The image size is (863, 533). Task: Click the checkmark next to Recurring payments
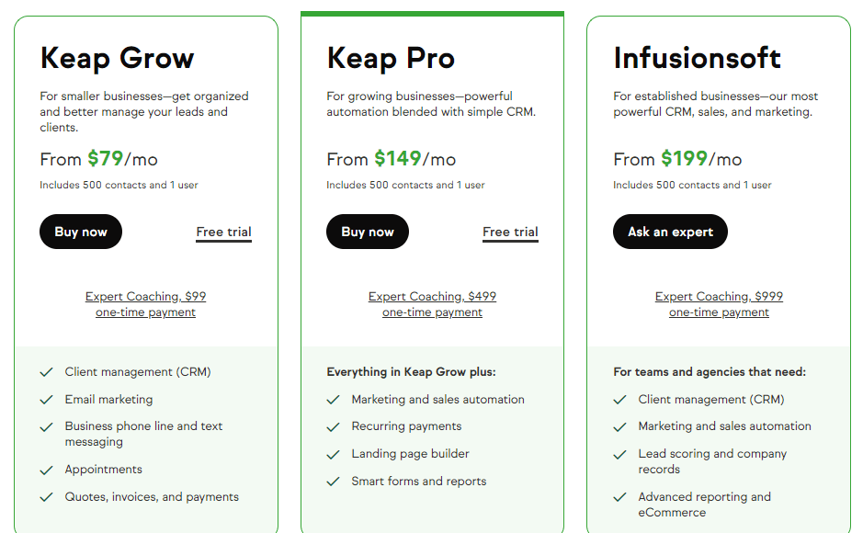[x=333, y=426]
